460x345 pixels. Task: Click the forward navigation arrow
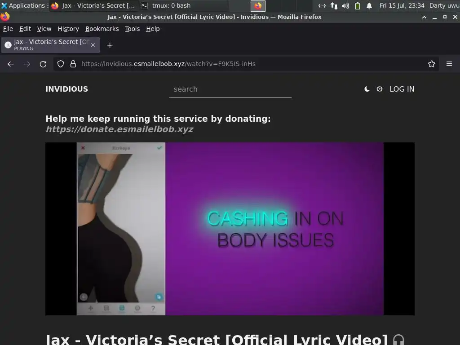(27, 64)
